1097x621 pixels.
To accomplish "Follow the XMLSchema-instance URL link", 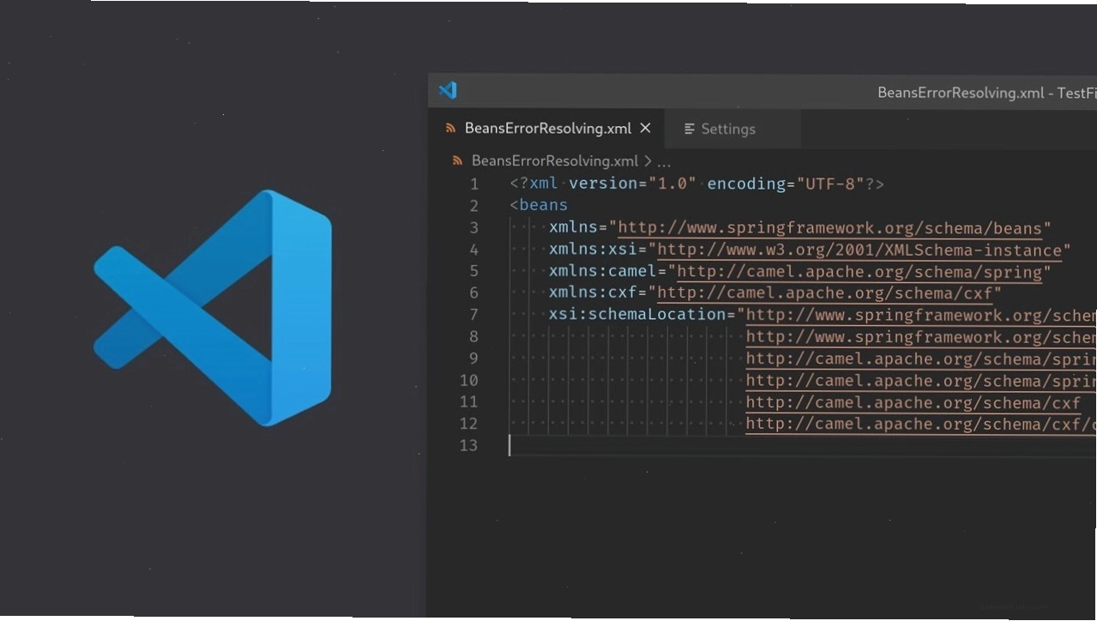I will tap(860, 250).
